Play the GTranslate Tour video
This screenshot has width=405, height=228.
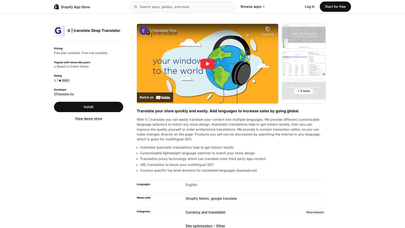click(207, 63)
